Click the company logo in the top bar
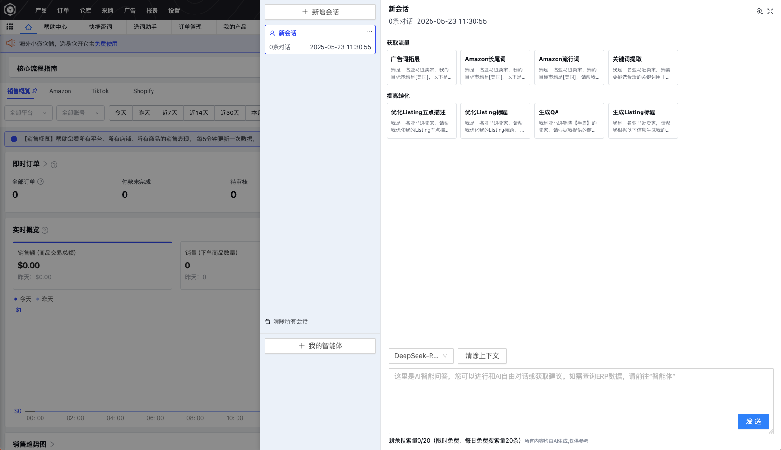781x450 pixels. (10, 10)
